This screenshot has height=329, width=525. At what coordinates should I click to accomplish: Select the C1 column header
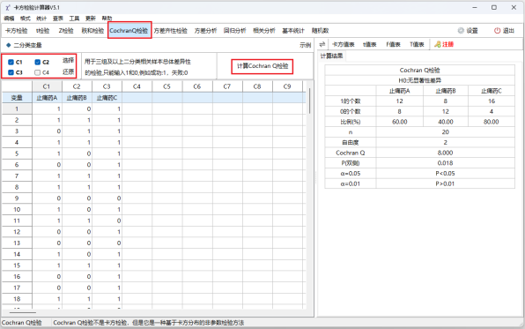click(x=47, y=86)
